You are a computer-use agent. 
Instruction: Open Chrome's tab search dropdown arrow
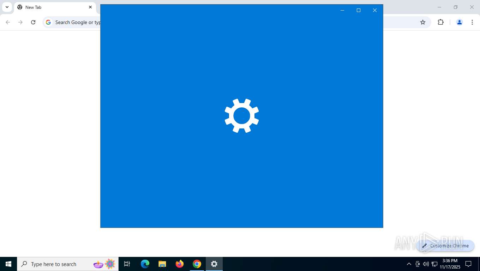(7, 7)
